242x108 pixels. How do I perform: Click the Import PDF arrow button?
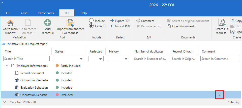click(x=120, y=26)
